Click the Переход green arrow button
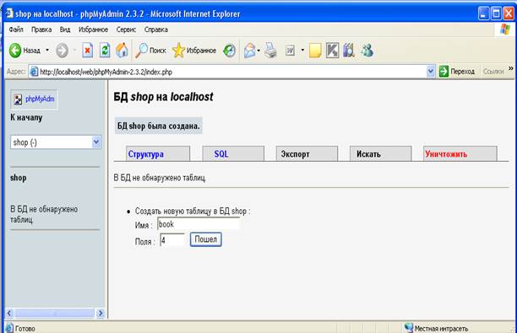 coord(444,71)
